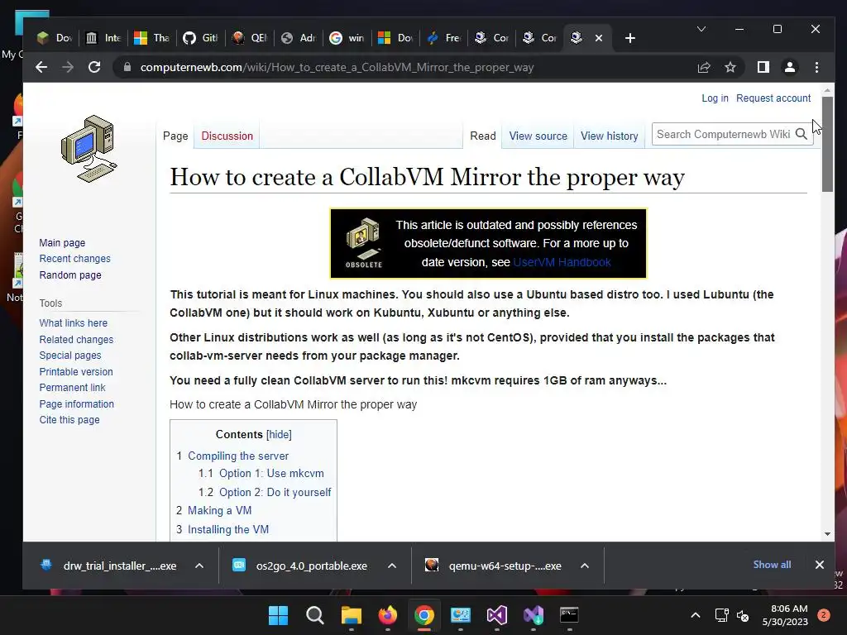847x635 pixels.
Task: Click Request account link
Action: (x=773, y=98)
